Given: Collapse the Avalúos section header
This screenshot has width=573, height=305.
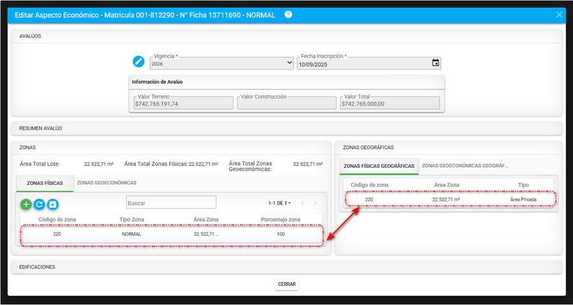Looking at the screenshot, I should tap(286, 36).
